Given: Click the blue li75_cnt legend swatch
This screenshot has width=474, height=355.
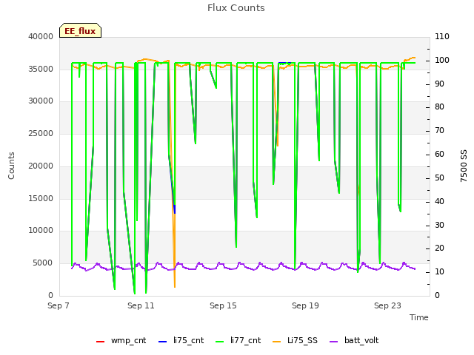Looking at the screenshot, I should (x=163, y=342).
